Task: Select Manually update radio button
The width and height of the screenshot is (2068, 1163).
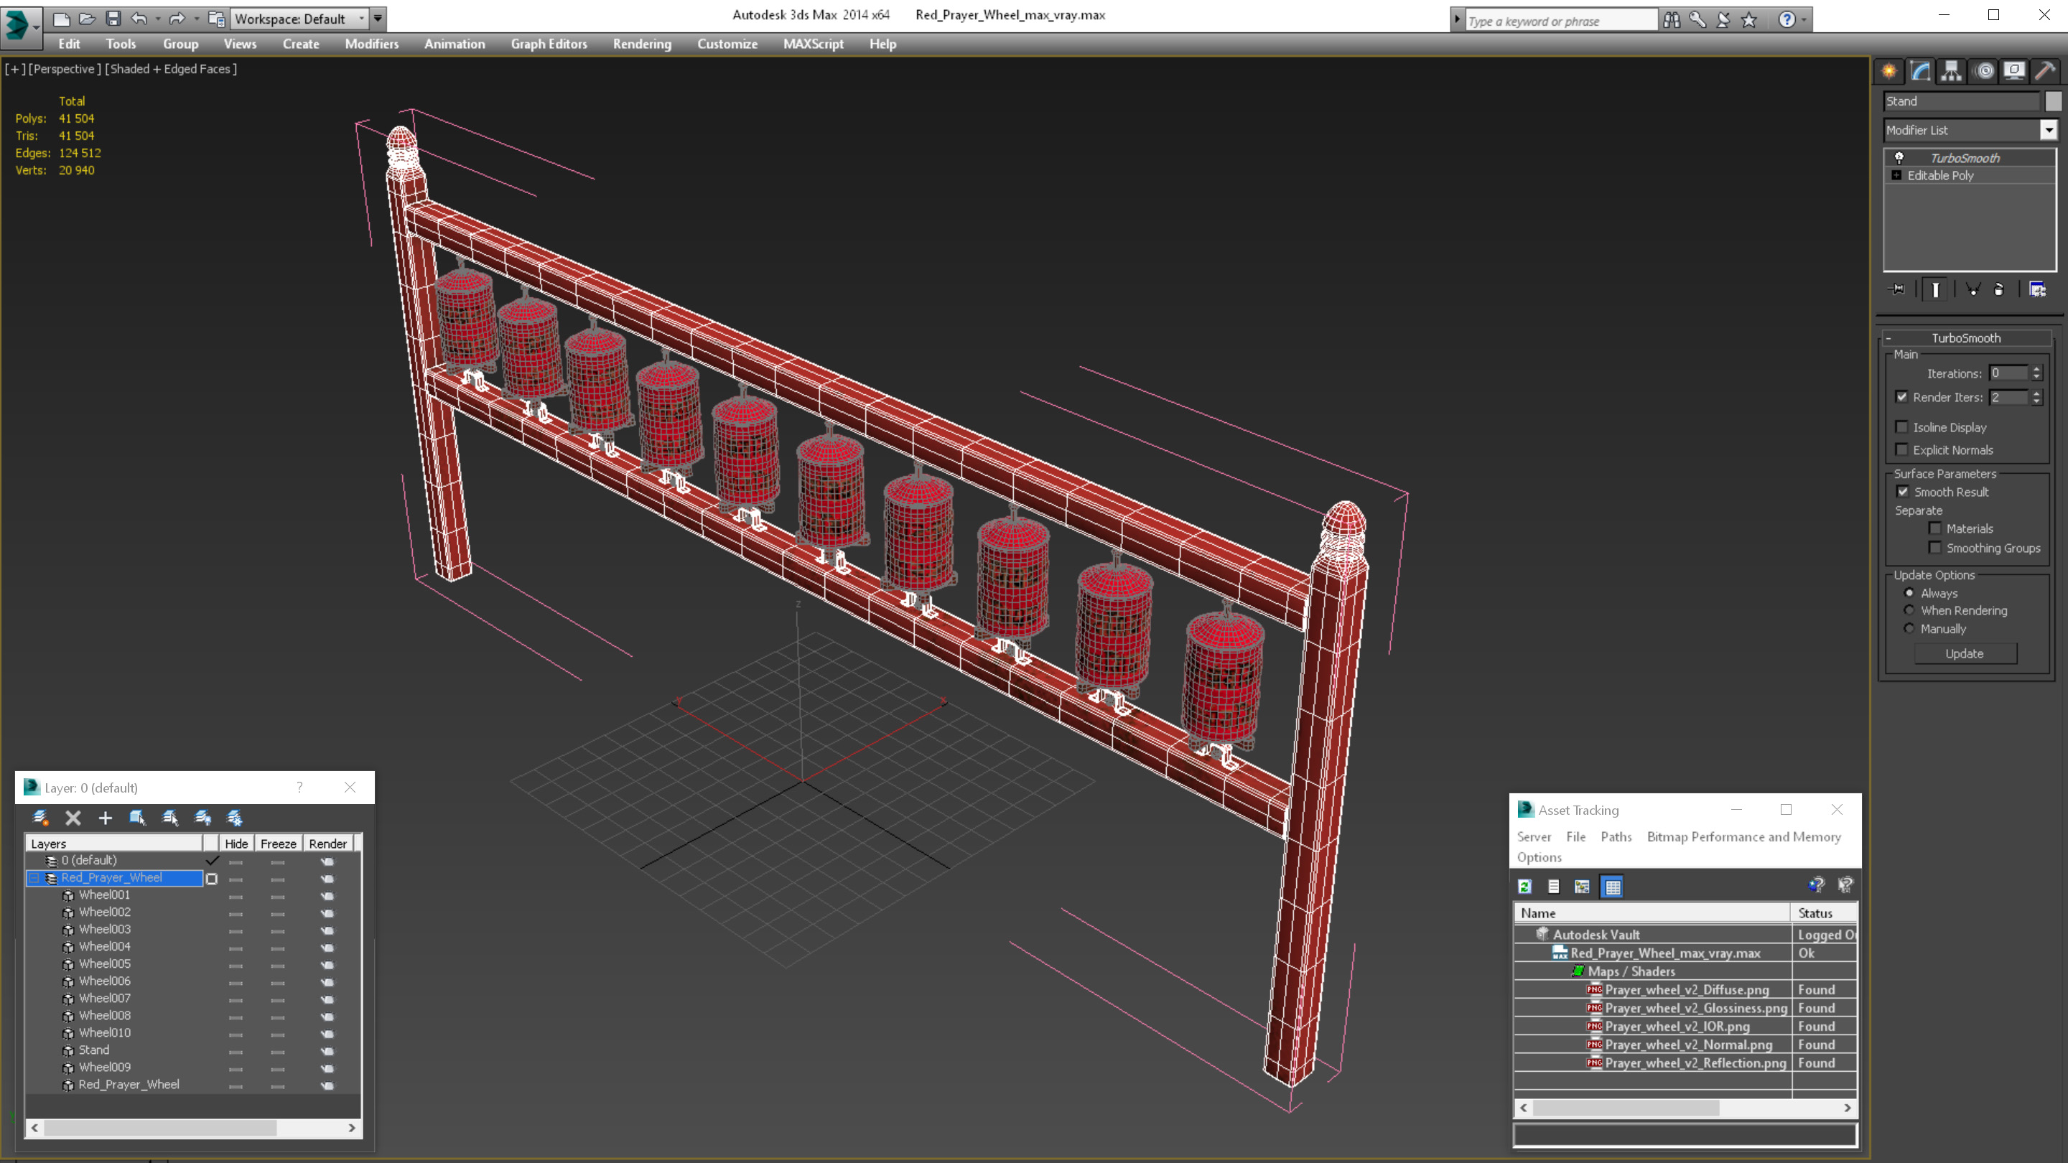Action: [1909, 628]
